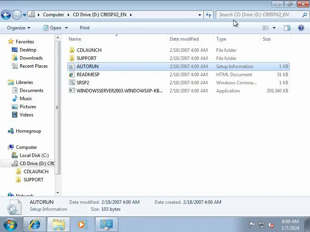Viewport: 310px width, 232px height.
Task: Select the file name READMESP
Action: point(88,74)
